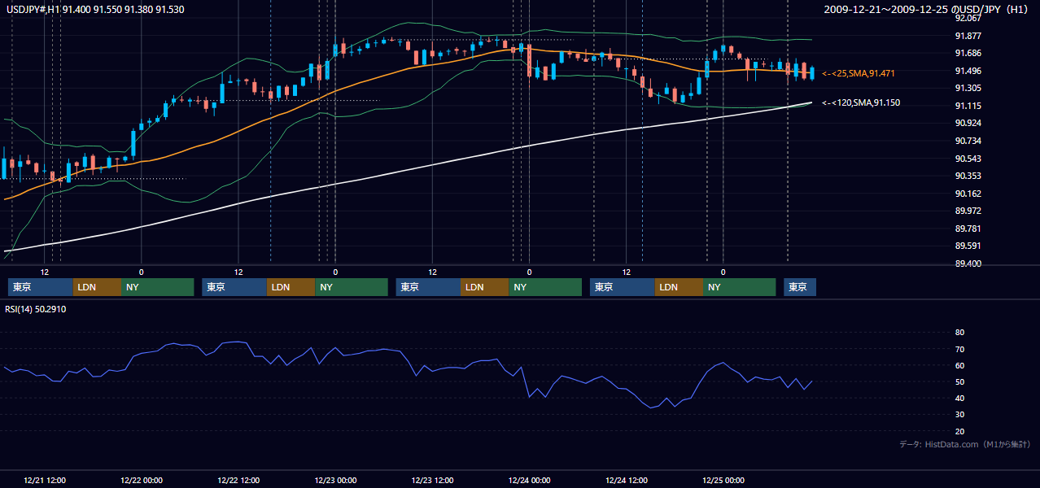
Task: Click the RSI 60 level label
Action: [x=959, y=365]
